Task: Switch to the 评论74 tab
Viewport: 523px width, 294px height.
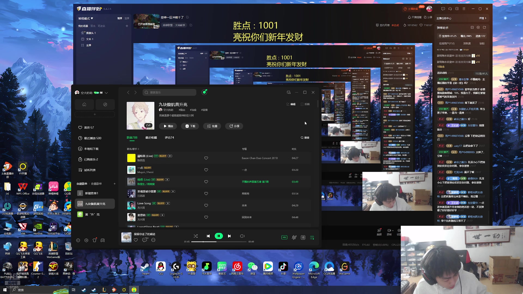Action: 169,137
